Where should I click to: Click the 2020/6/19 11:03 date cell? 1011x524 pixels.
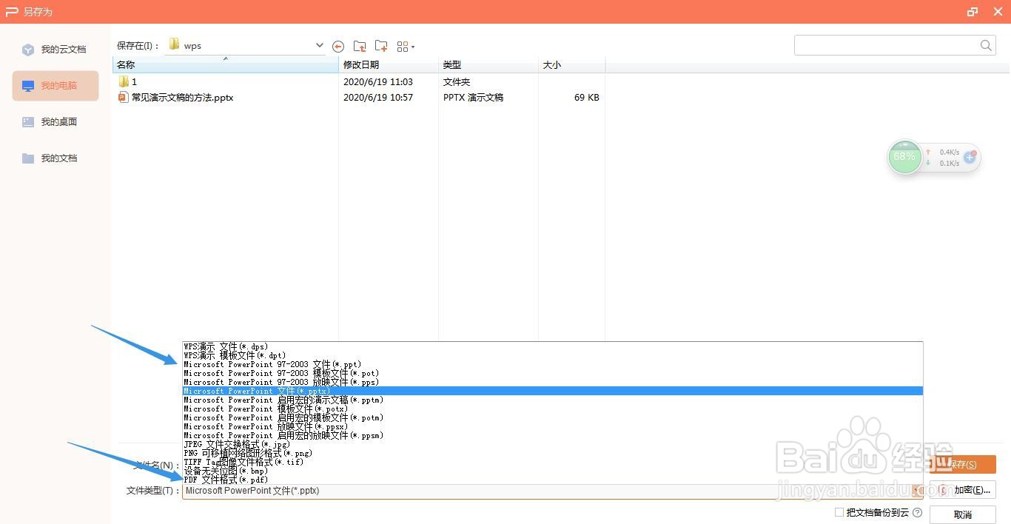tap(378, 82)
